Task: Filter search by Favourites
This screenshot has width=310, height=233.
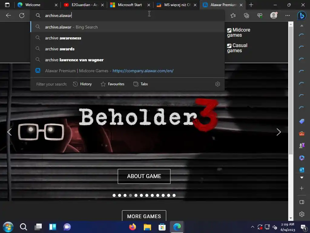Action: tap(113, 84)
